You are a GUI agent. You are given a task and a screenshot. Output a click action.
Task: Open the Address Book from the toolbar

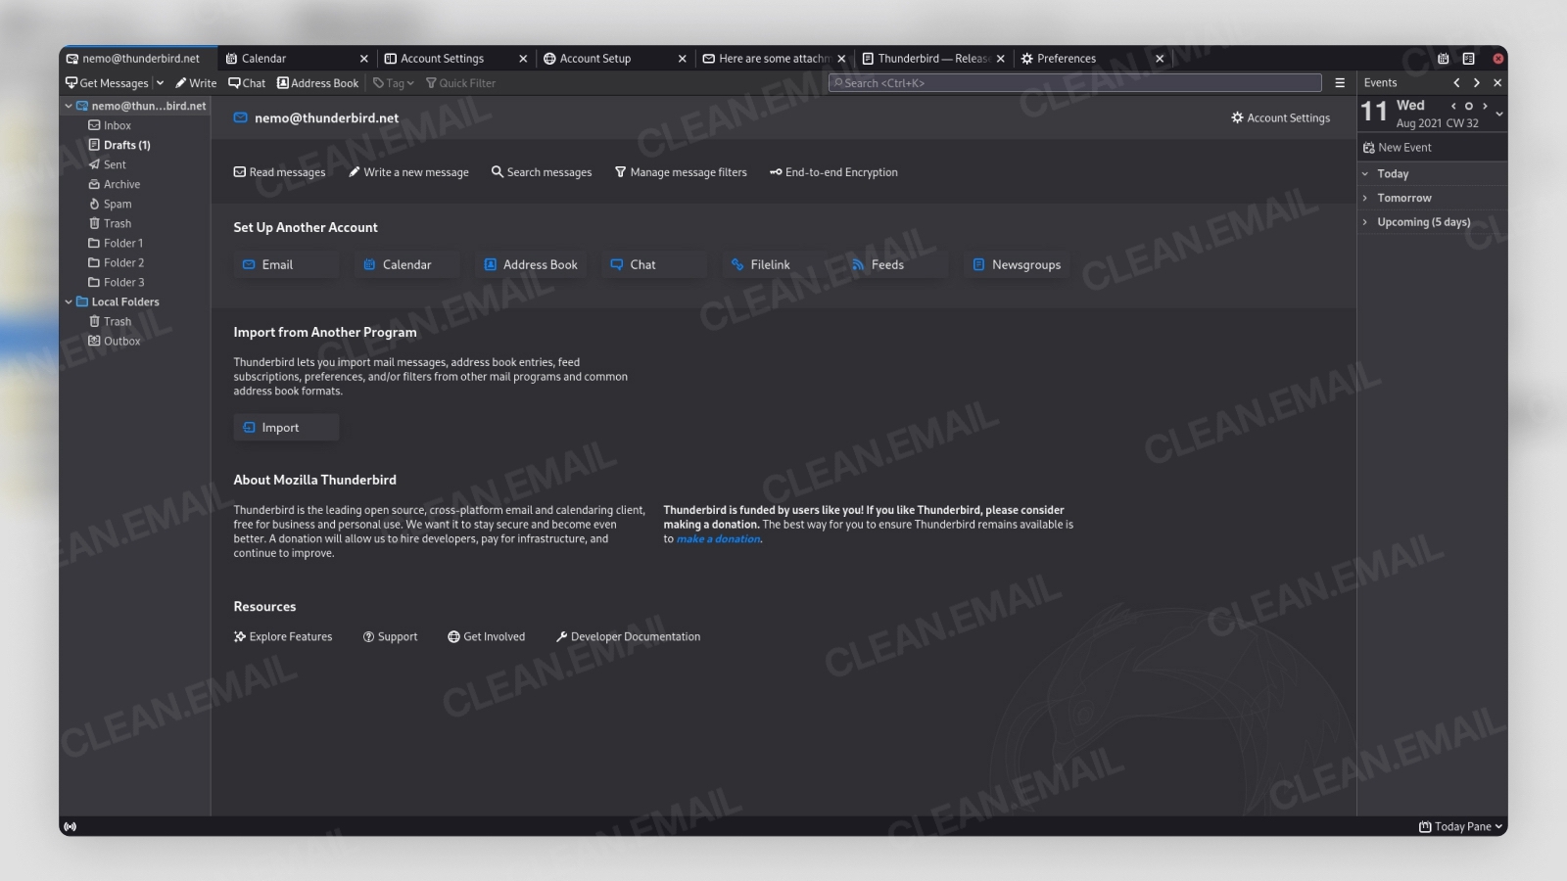[317, 82]
